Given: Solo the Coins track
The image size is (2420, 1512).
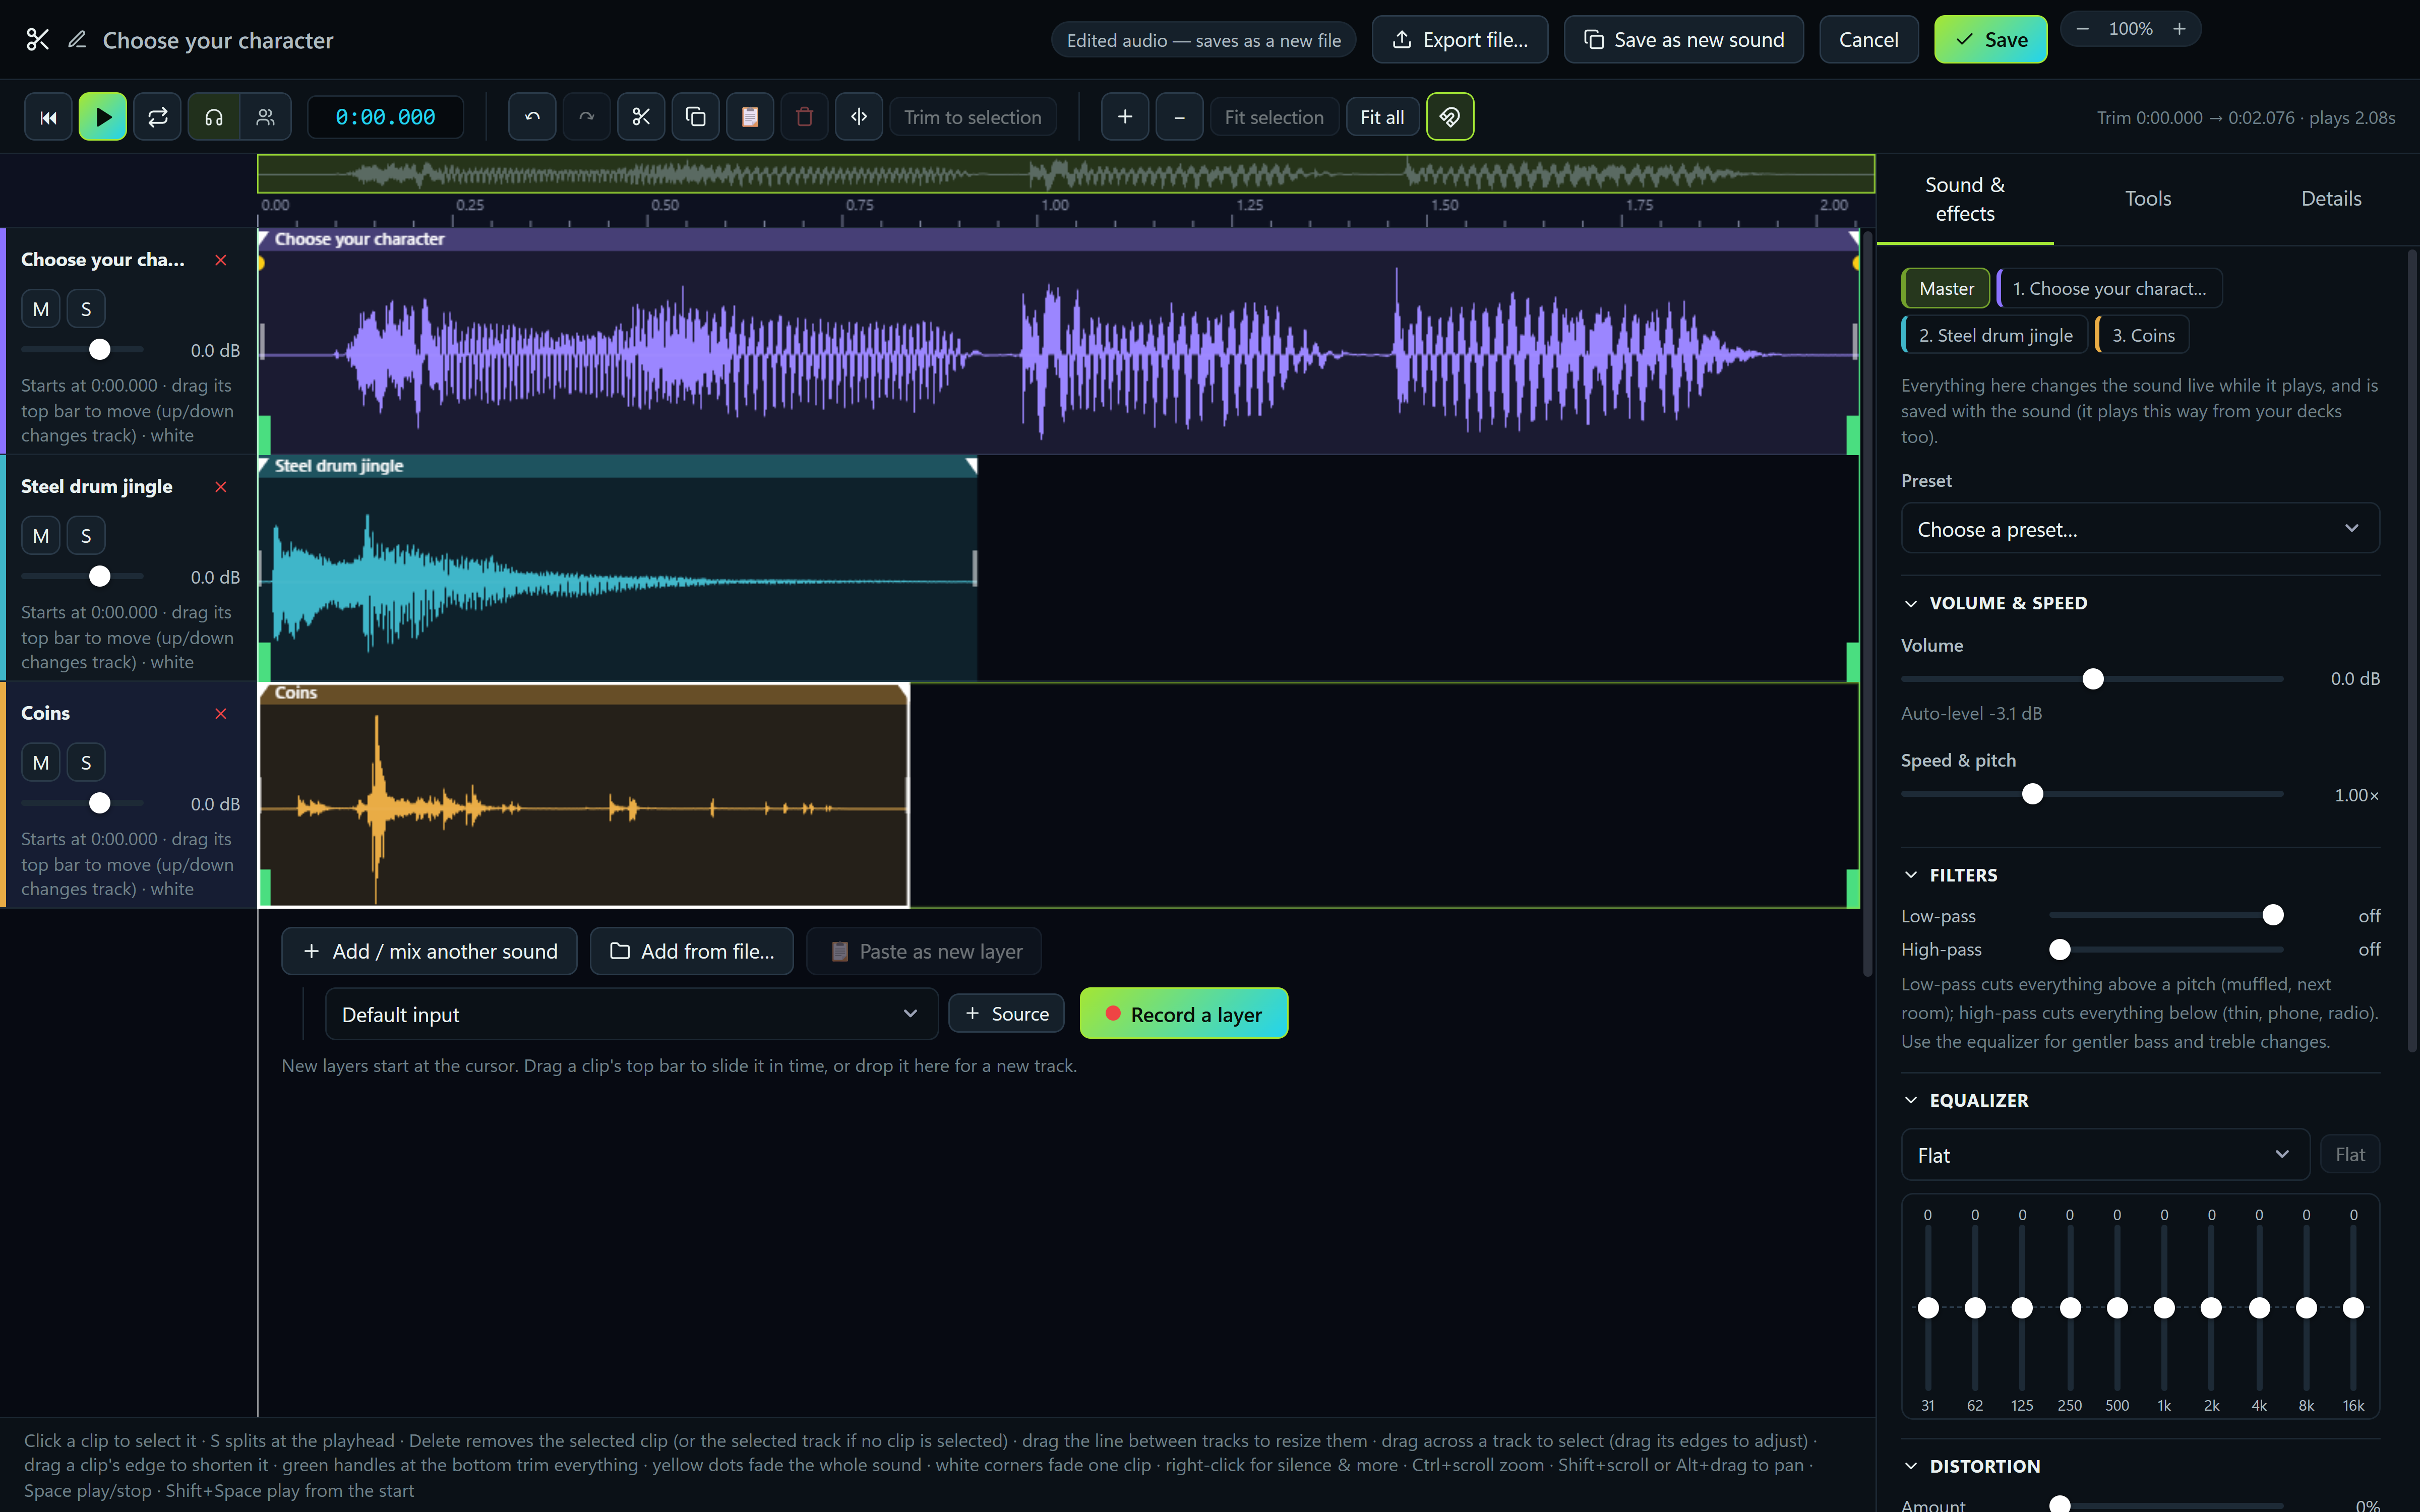Looking at the screenshot, I should [x=86, y=763].
